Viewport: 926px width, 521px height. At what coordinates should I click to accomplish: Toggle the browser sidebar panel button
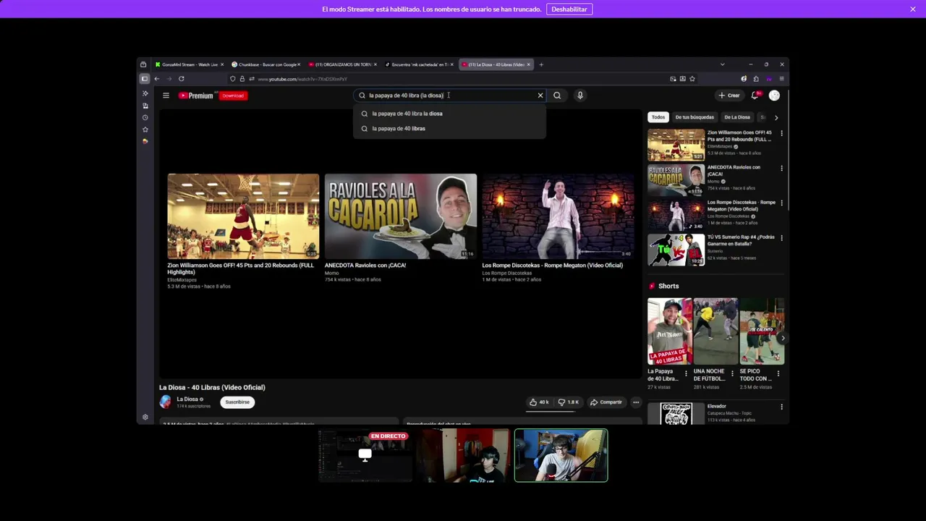[x=145, y=79]
